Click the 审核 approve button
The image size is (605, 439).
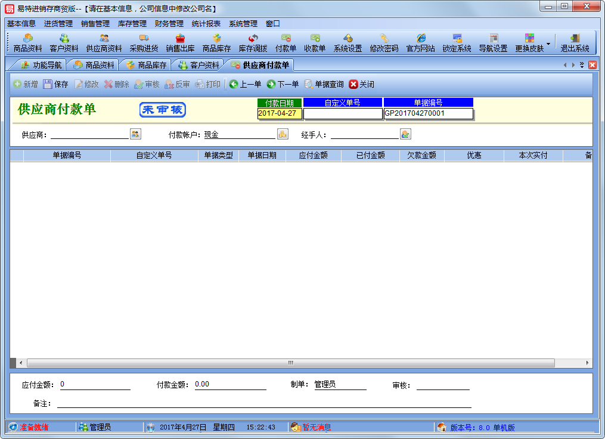(147, 84)
